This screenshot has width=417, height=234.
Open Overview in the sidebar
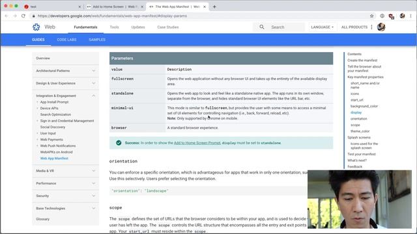(43, 58)
